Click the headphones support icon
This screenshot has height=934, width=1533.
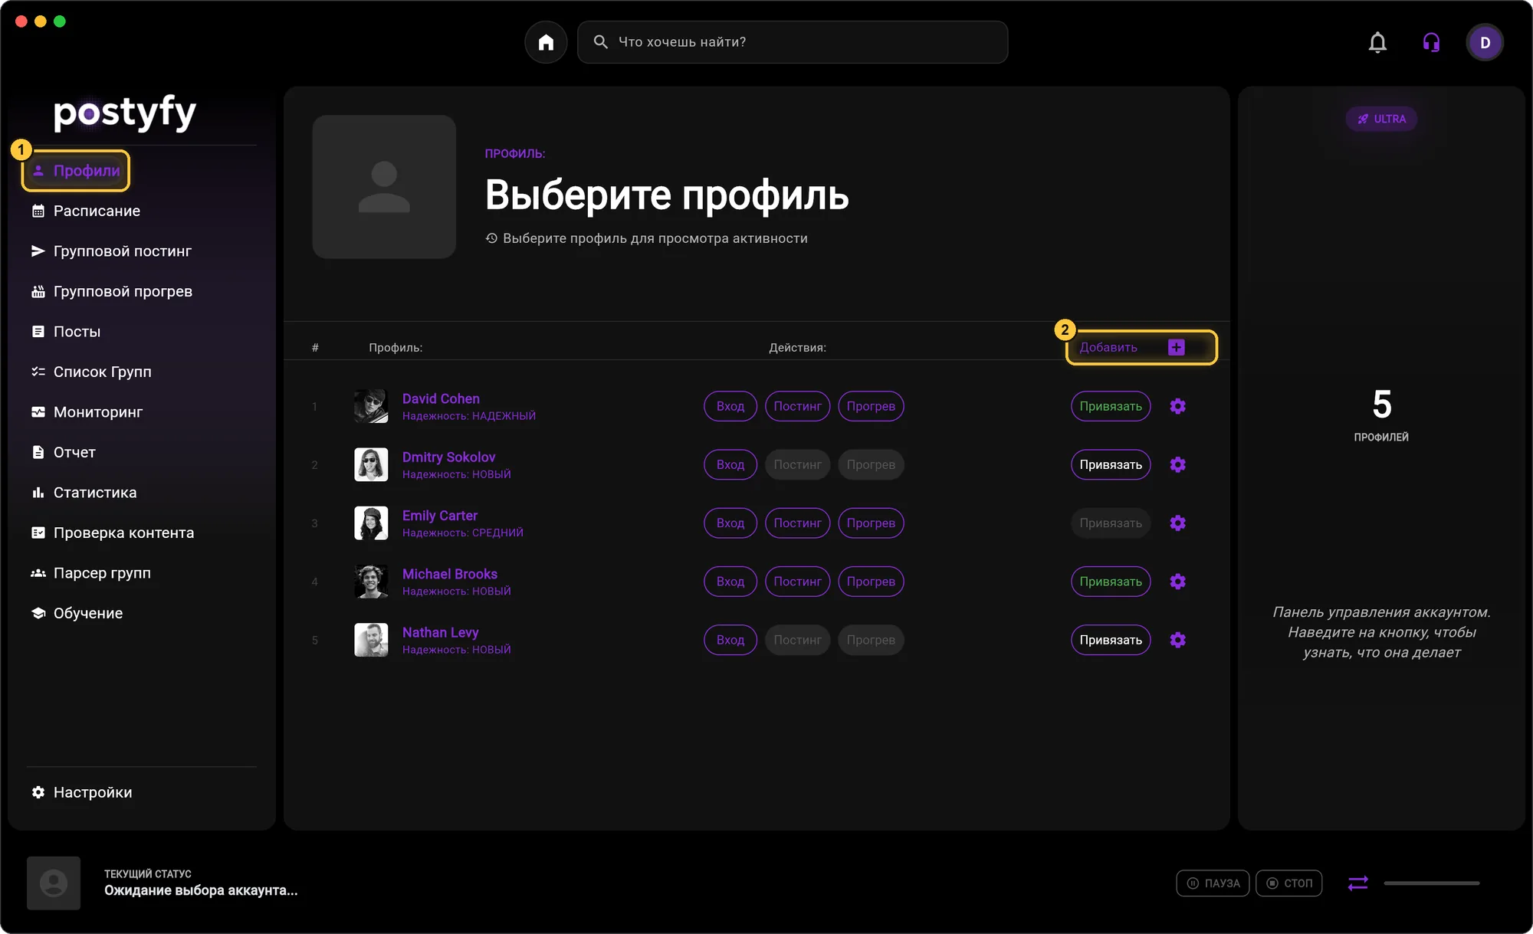(x=1431, y=42)
